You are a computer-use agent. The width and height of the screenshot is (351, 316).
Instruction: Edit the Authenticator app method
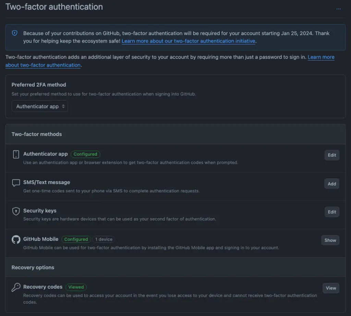(332, 155)
